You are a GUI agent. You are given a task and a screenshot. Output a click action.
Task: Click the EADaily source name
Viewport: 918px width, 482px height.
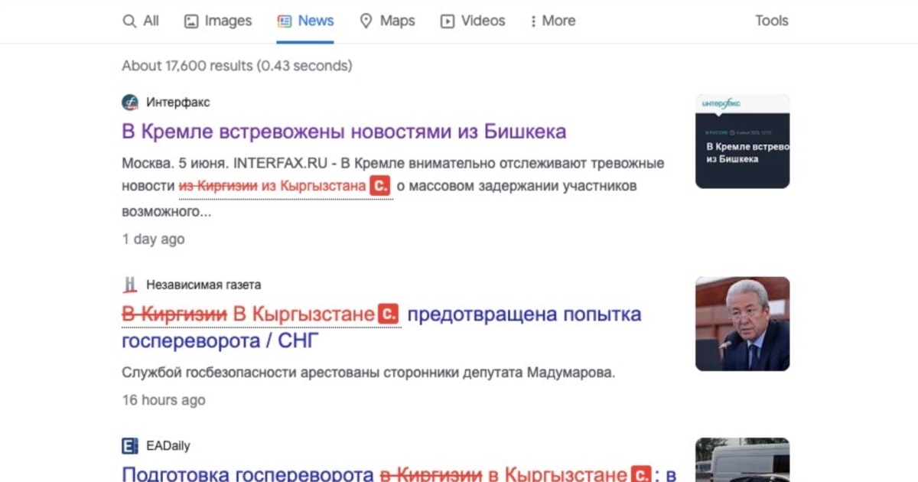(x=168, y=445)
